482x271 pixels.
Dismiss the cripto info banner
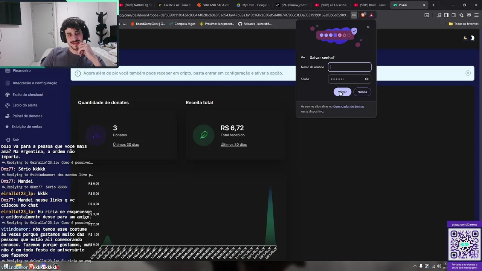click(468, 73)
